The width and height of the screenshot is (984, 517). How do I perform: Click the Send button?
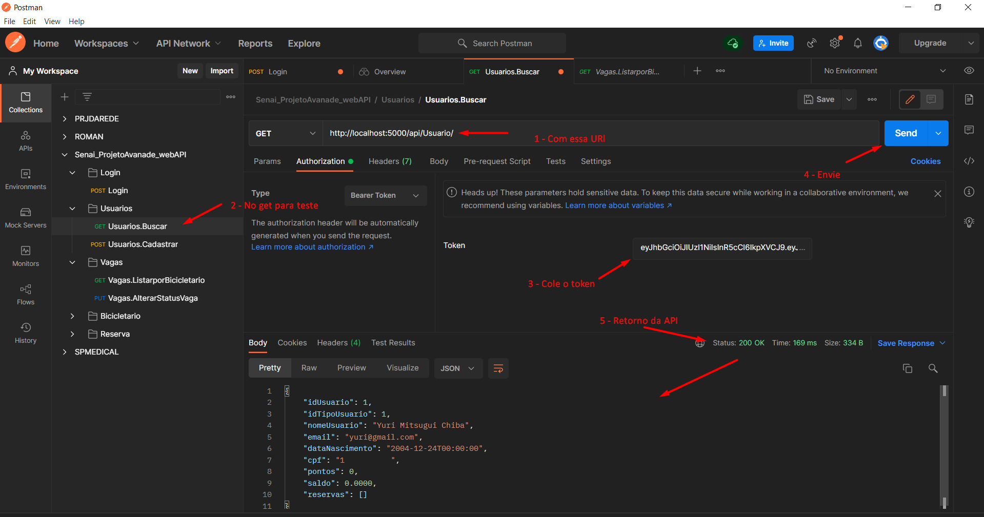[x=905, y=133]
